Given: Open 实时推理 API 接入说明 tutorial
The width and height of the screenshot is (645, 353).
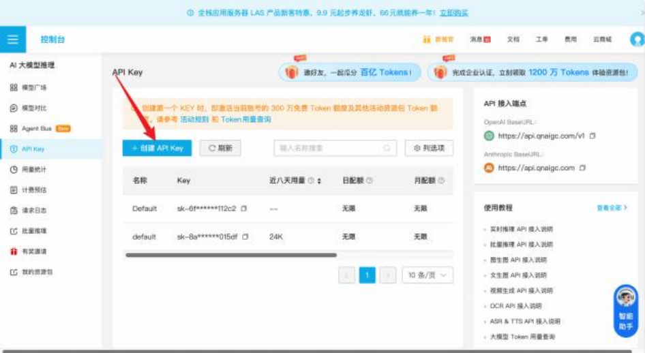Looking at the screenshot, I should tap(521, 229).
